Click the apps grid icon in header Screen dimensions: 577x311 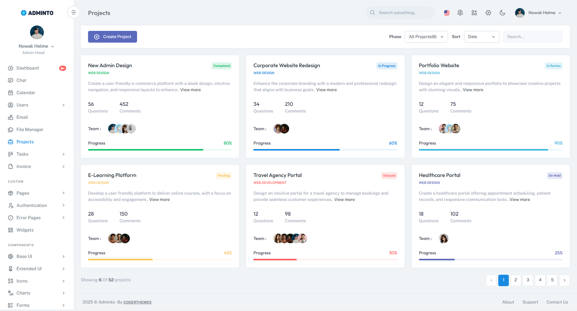474,13
